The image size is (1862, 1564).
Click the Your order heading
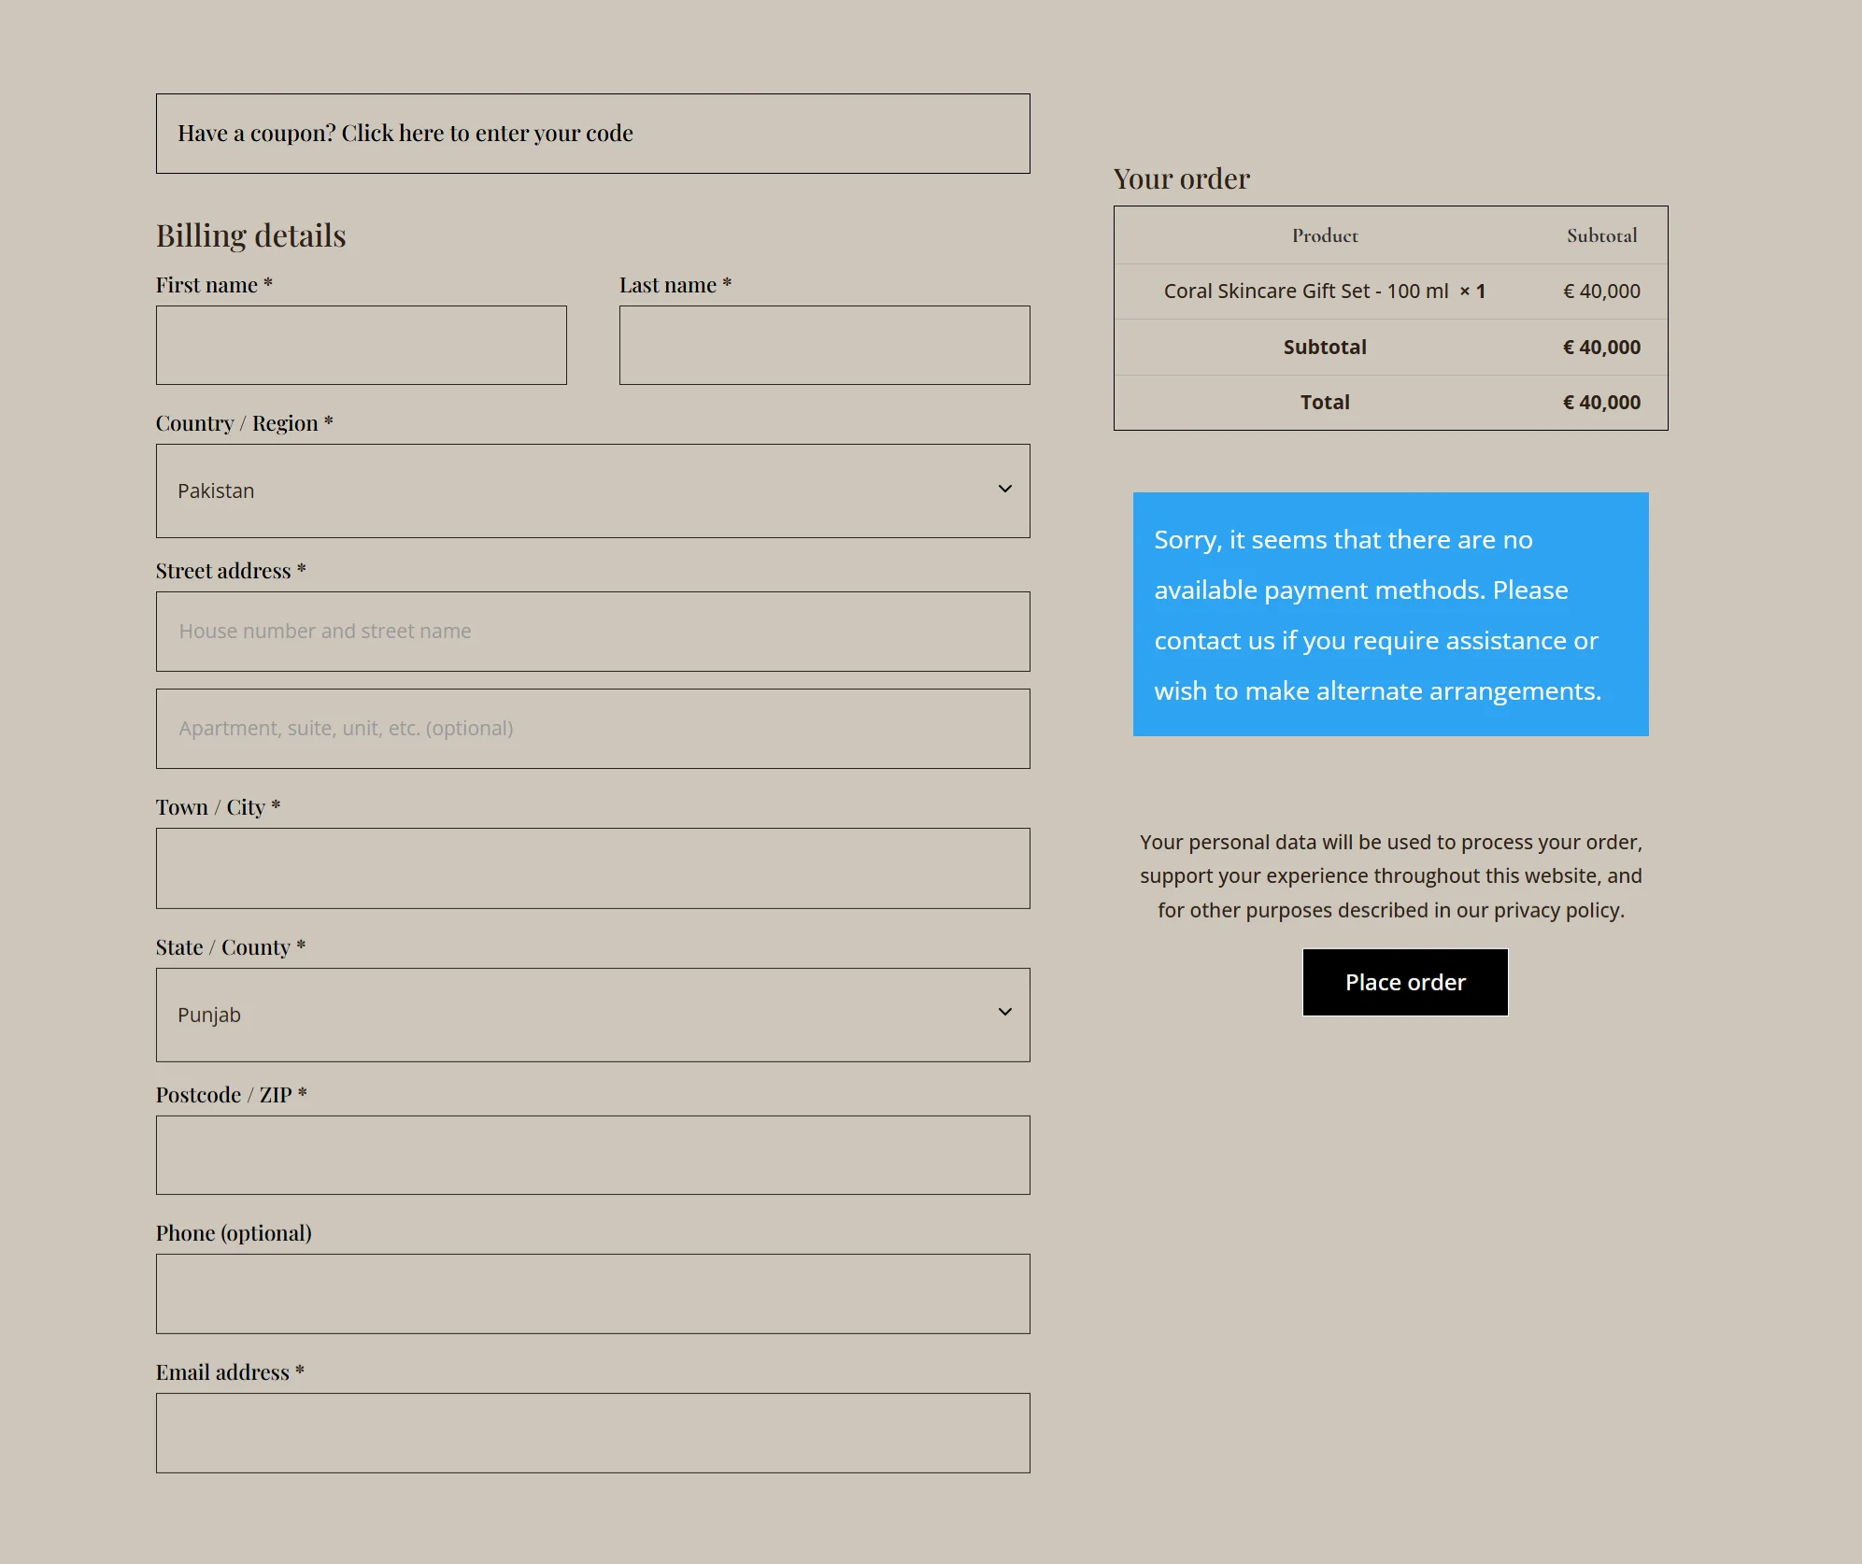tap(1181, 179)
